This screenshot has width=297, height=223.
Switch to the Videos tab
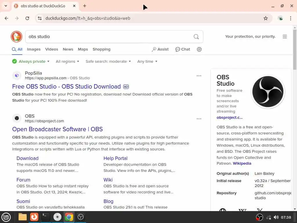point(52,49)
